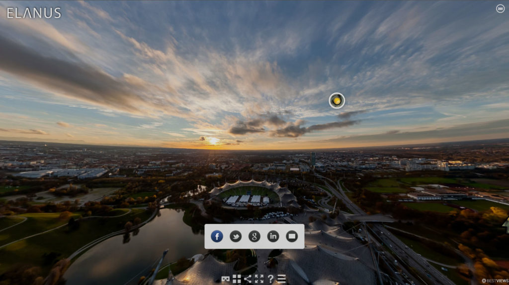The image size is (509, 285).
Task: Click the ELANUS logo
Action: click(x=34, y=13)
